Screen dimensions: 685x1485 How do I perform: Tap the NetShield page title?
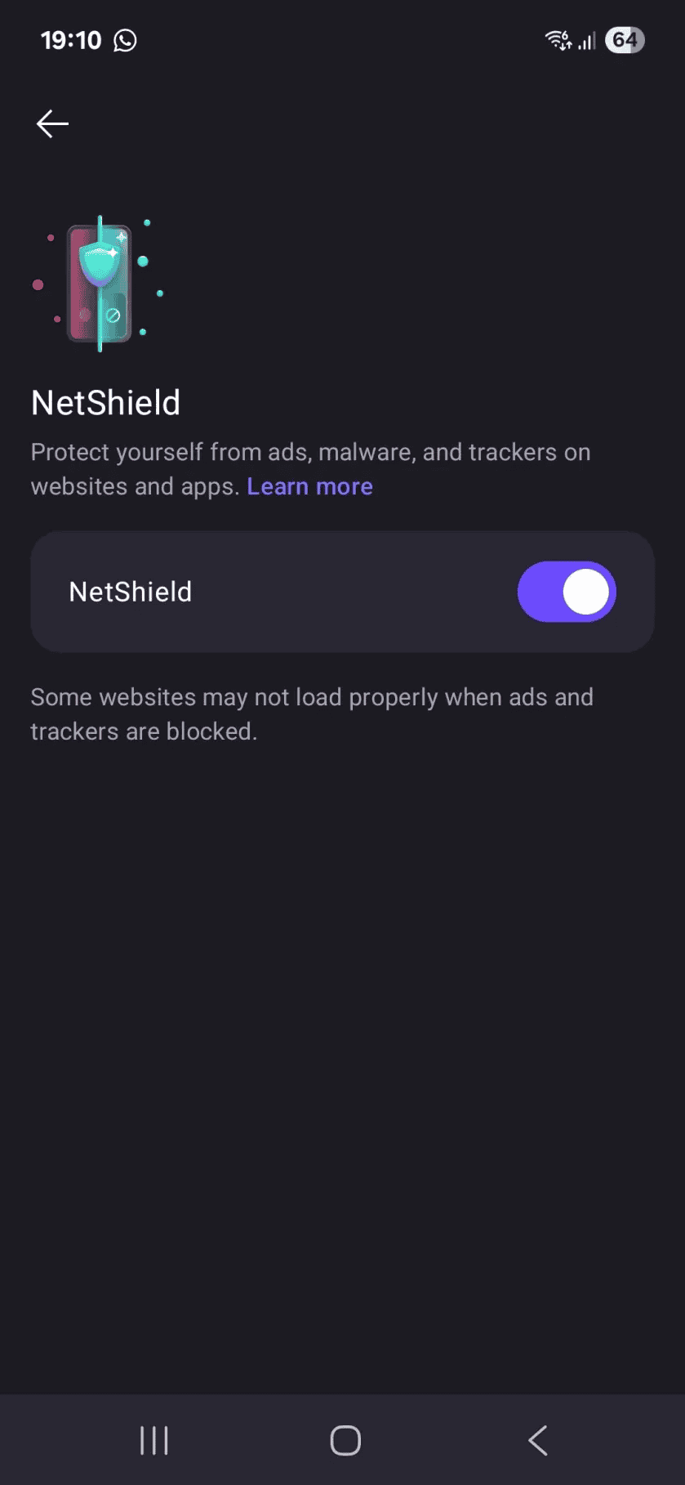click(x=105, y=402)
